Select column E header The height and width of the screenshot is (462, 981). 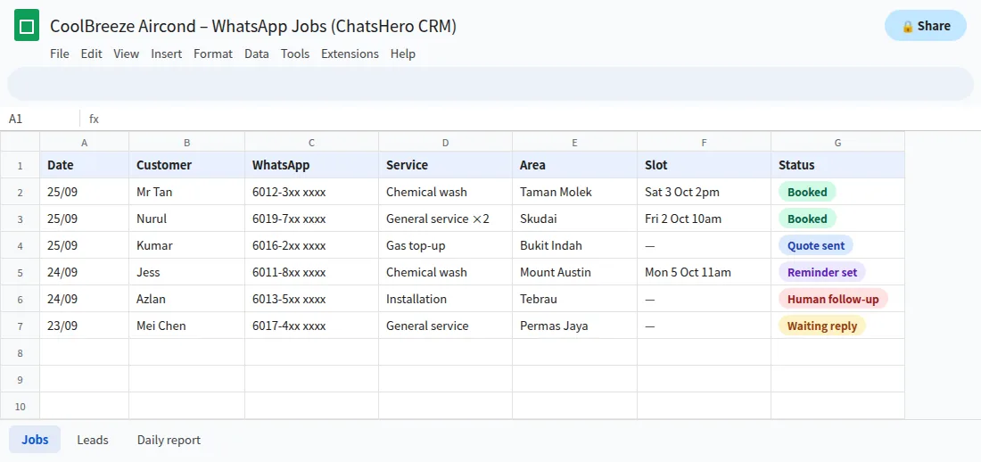575,142
